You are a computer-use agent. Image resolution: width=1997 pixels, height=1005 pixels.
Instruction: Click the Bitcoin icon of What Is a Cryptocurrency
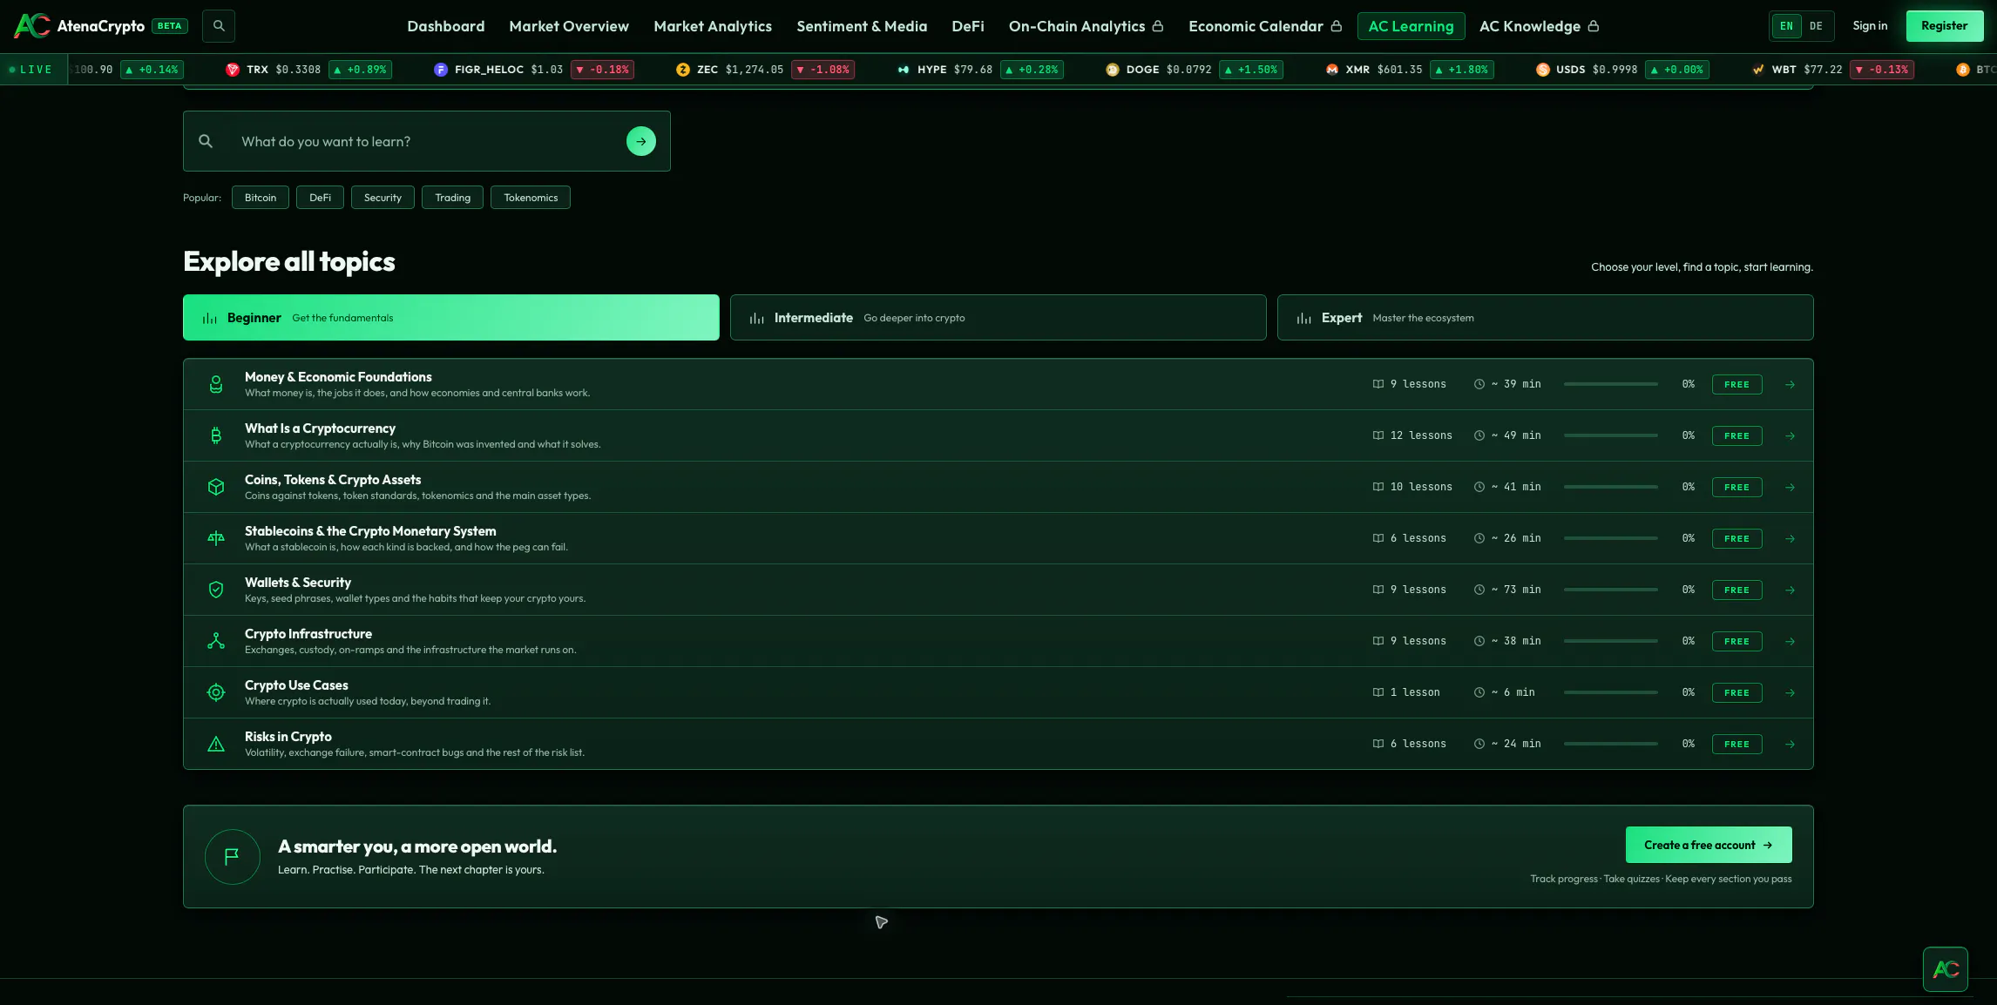tap(216, 435)
